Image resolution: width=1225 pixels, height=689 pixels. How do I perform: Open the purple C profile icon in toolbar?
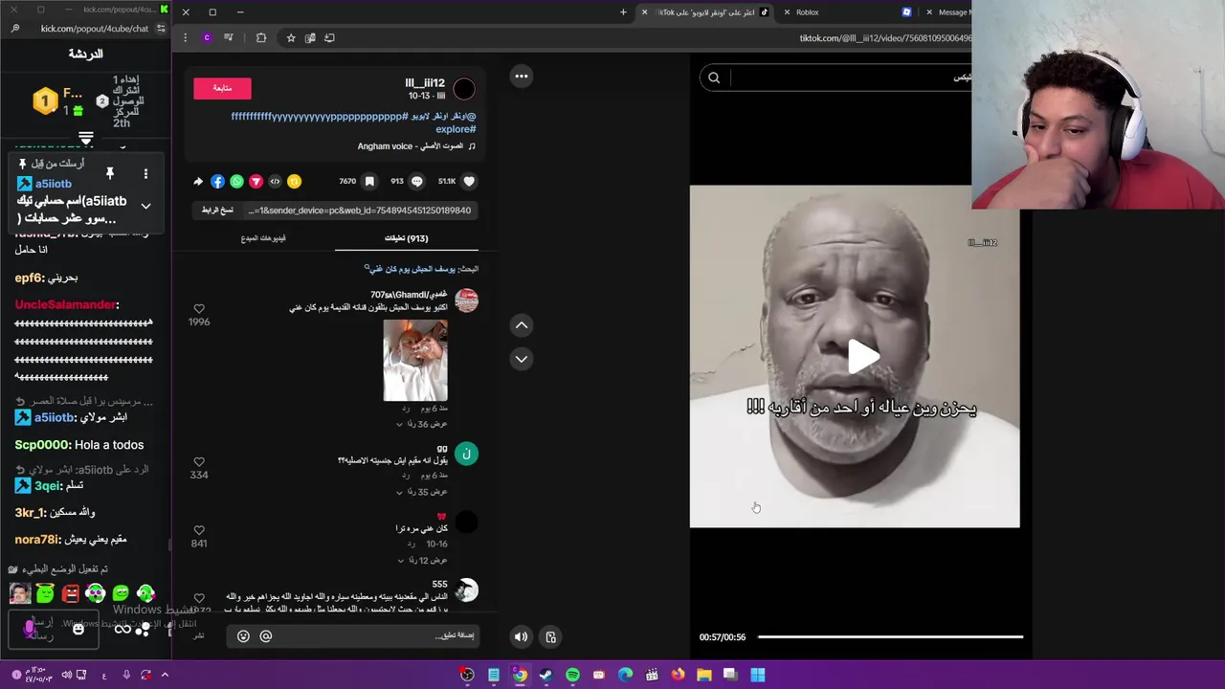click(x=207, y=37)
